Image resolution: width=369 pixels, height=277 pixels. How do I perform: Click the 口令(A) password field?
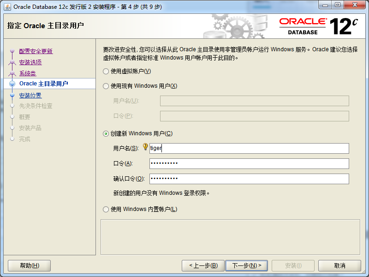click(249, 163)
